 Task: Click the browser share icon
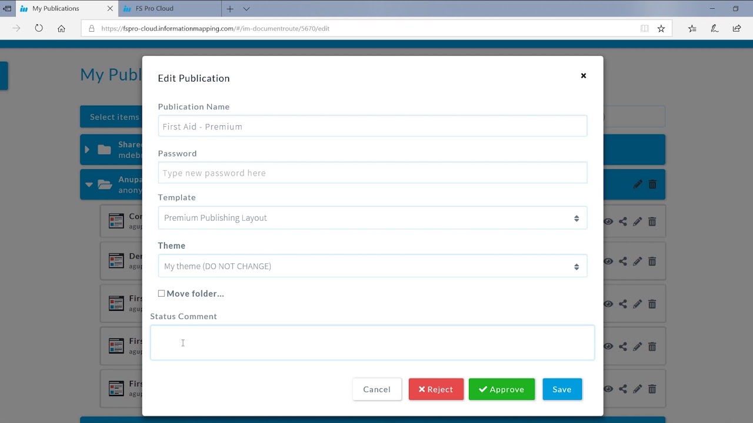tap(737, 28)
